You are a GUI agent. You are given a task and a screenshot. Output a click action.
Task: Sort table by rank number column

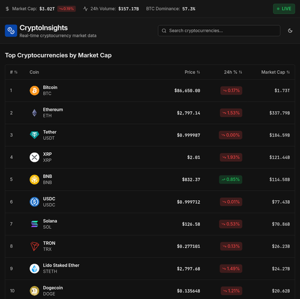pyautogui.click(x=14, y=72)
